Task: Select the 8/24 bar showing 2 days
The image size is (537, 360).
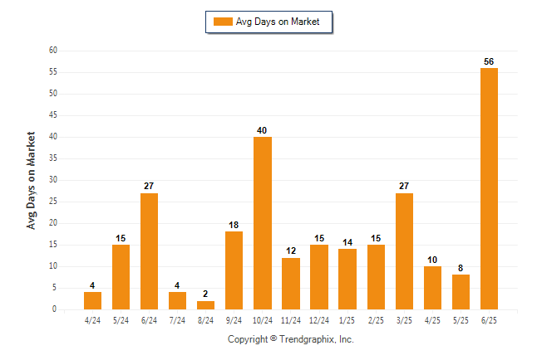Action: point(205,305)
